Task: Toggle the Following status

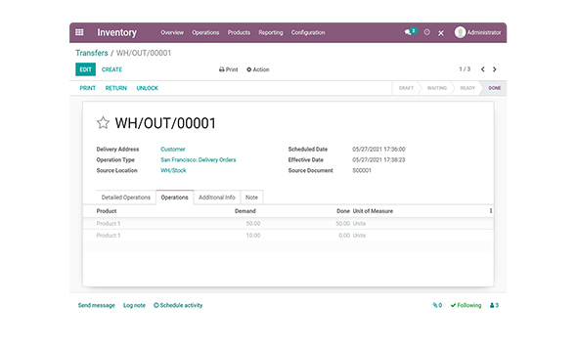Action: (466, 305)
